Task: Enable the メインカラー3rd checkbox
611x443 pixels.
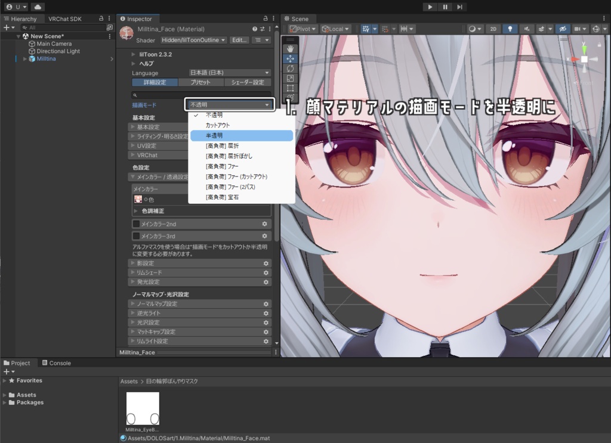Action: [136, 236]
